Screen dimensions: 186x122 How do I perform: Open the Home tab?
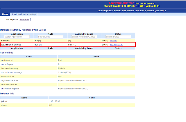click(x=5, y=14)
